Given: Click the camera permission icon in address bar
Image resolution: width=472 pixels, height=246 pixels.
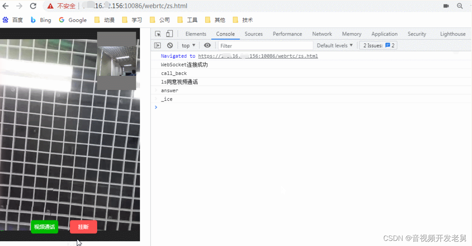Looking at the screenshot, I should pyautogui.click(x=446, y=6).
